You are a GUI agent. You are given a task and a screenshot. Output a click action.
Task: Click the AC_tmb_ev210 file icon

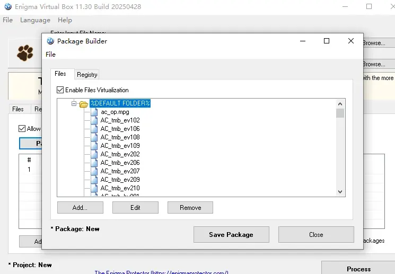(94, 188)
